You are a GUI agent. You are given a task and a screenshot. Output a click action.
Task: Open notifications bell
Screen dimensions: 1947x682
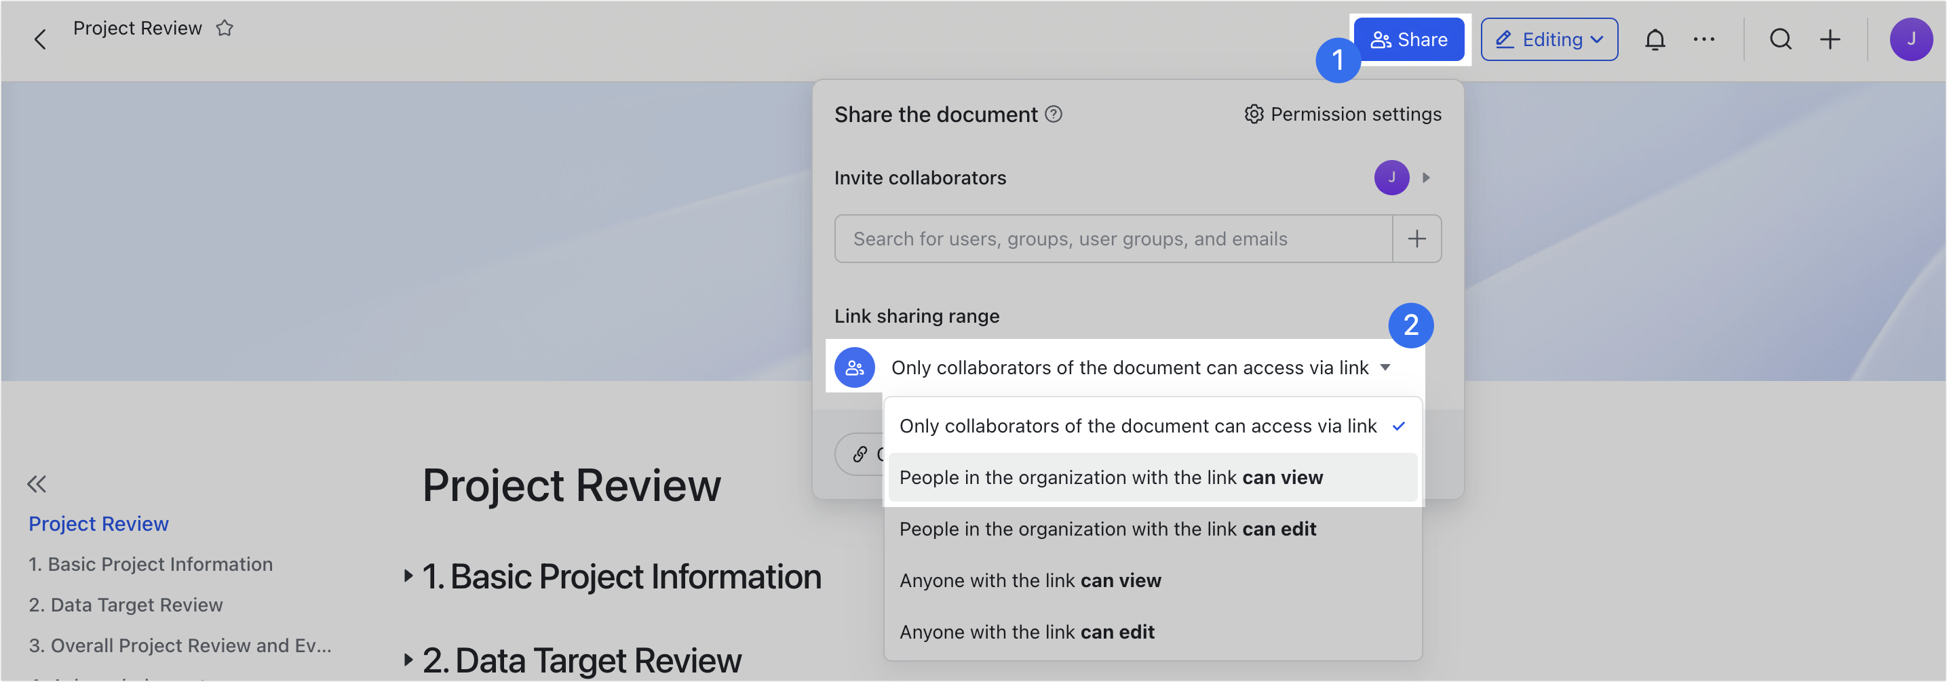pyautogui.click(x=1655, y=39)
